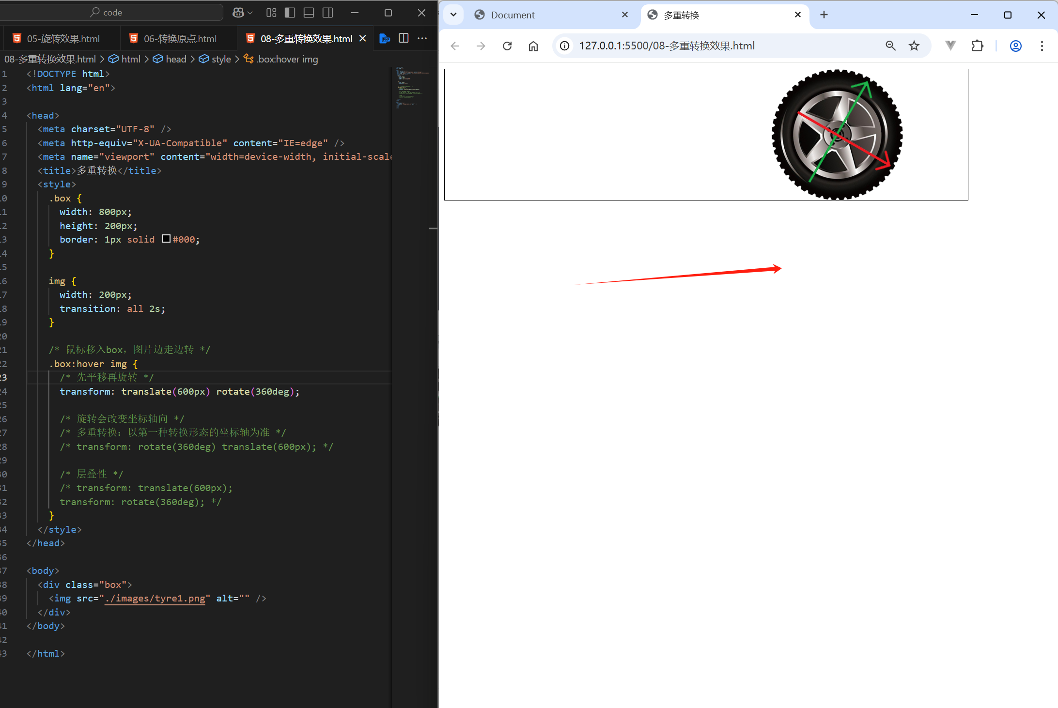The height and width of the screenshot is (708, 1058).
Task: Open the customize layout icon
Action: point(271,13)
